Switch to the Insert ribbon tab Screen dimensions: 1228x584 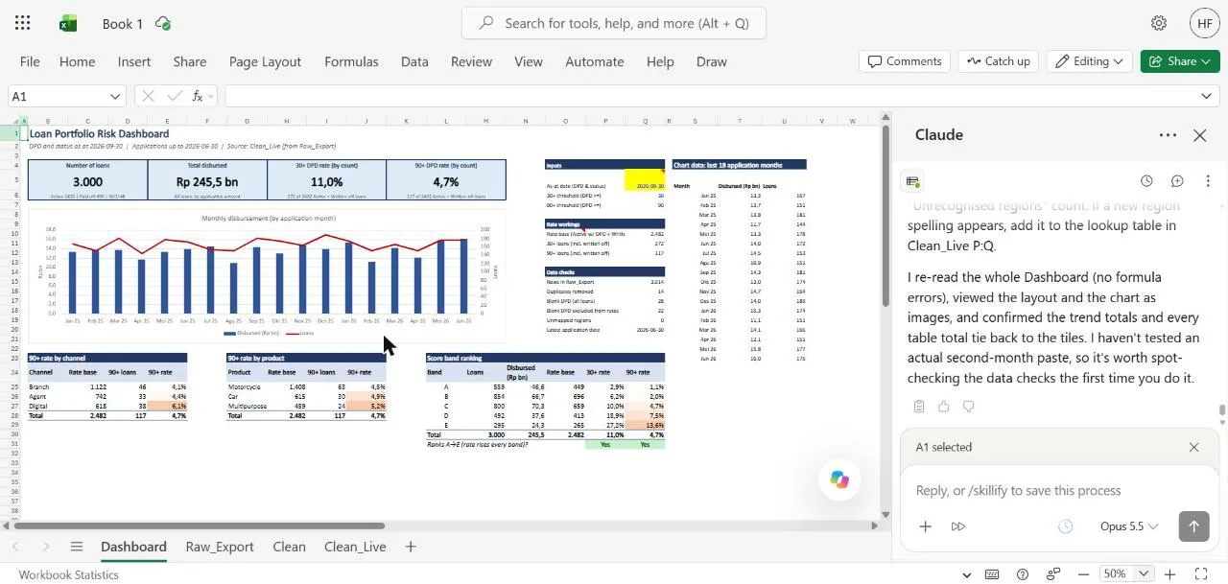click(x=134, y=61)
